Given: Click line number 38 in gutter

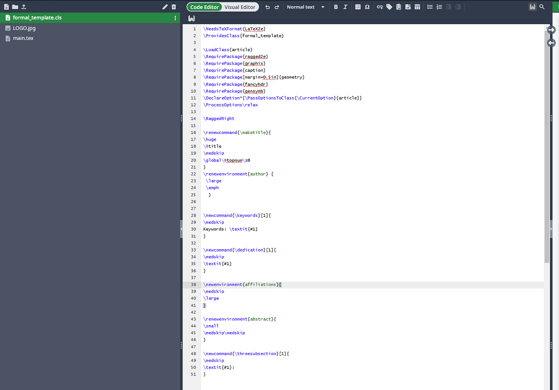Looking at the screenshot, I should tap(193, 284).
